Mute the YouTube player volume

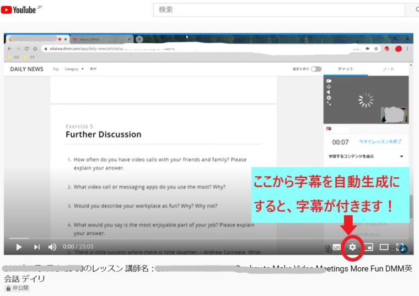click(52, 247)
